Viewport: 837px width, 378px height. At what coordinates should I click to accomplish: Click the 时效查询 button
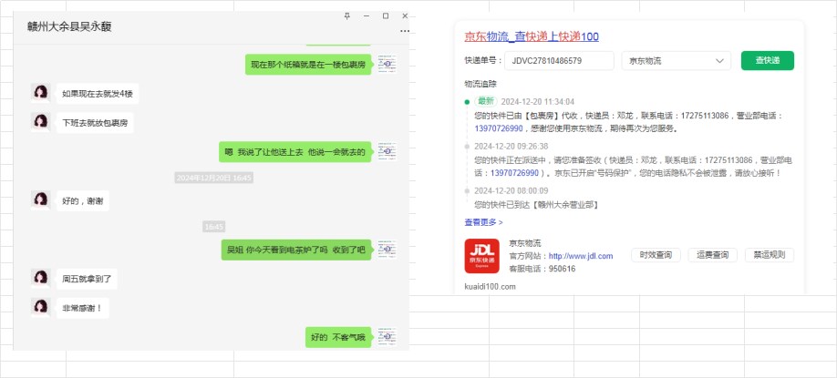[656, 255]
